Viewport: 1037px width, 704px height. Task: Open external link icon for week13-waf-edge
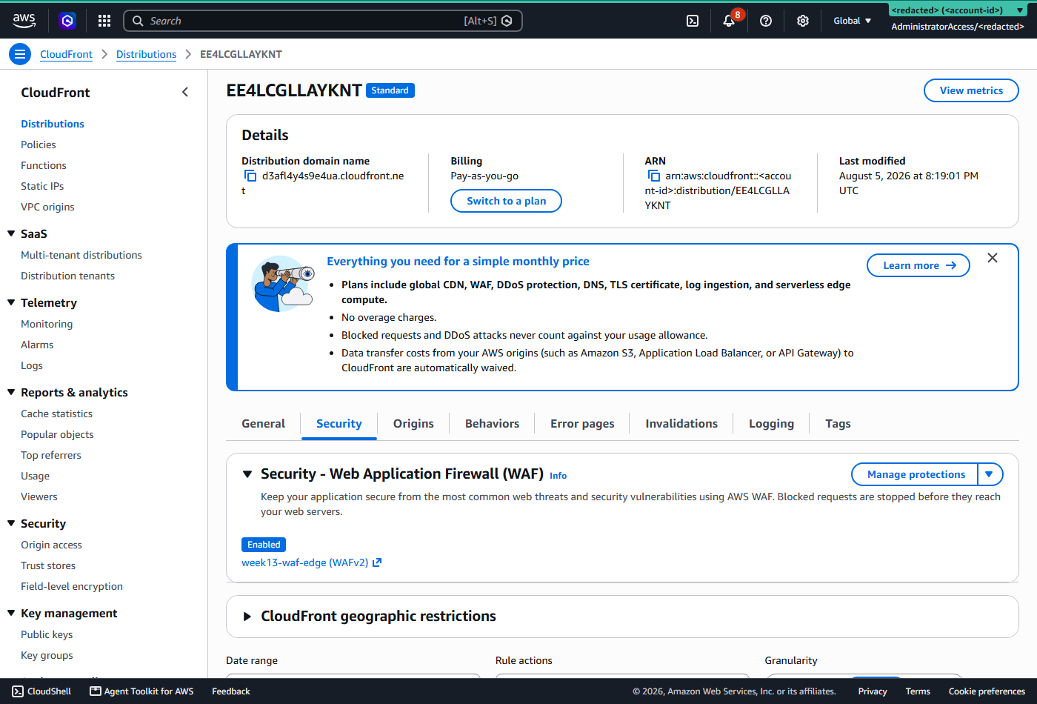(x=377, y=562)
